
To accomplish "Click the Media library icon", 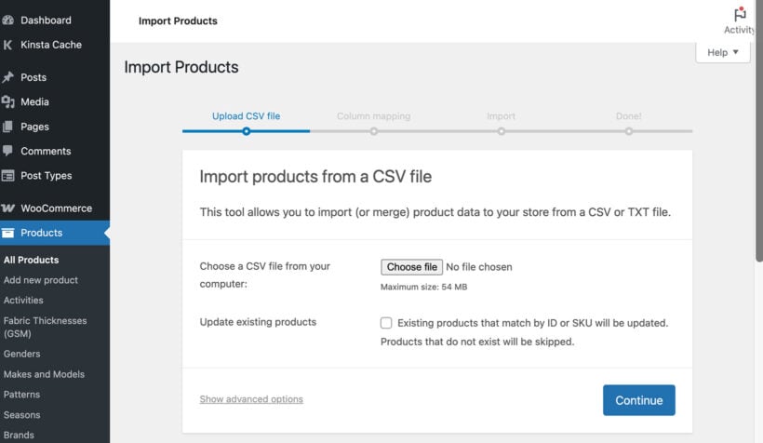I will (x=8, y=102).
